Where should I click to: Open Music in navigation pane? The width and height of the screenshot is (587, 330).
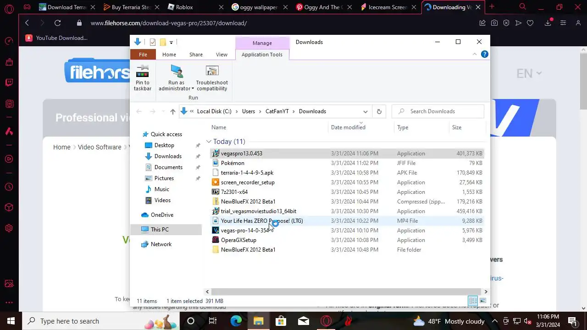(x=161, y=189)
